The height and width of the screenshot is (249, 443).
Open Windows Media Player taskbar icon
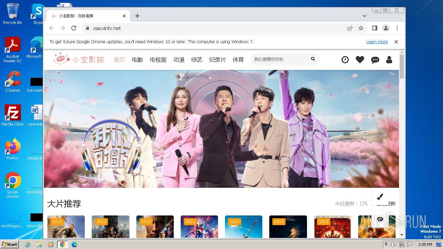51,245
